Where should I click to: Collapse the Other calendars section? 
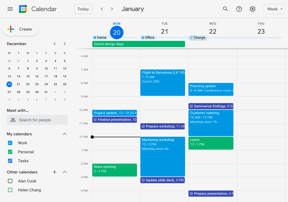[65, 172]
